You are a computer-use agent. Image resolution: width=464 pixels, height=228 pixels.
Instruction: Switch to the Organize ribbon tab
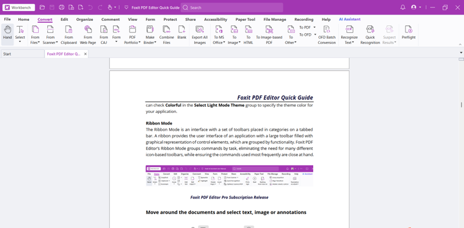pos(84,19)
